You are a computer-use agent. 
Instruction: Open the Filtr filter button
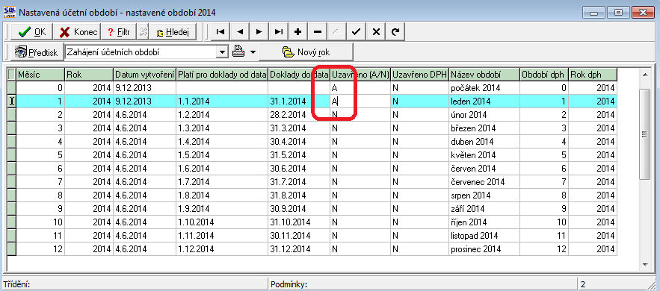click(119, 32)
